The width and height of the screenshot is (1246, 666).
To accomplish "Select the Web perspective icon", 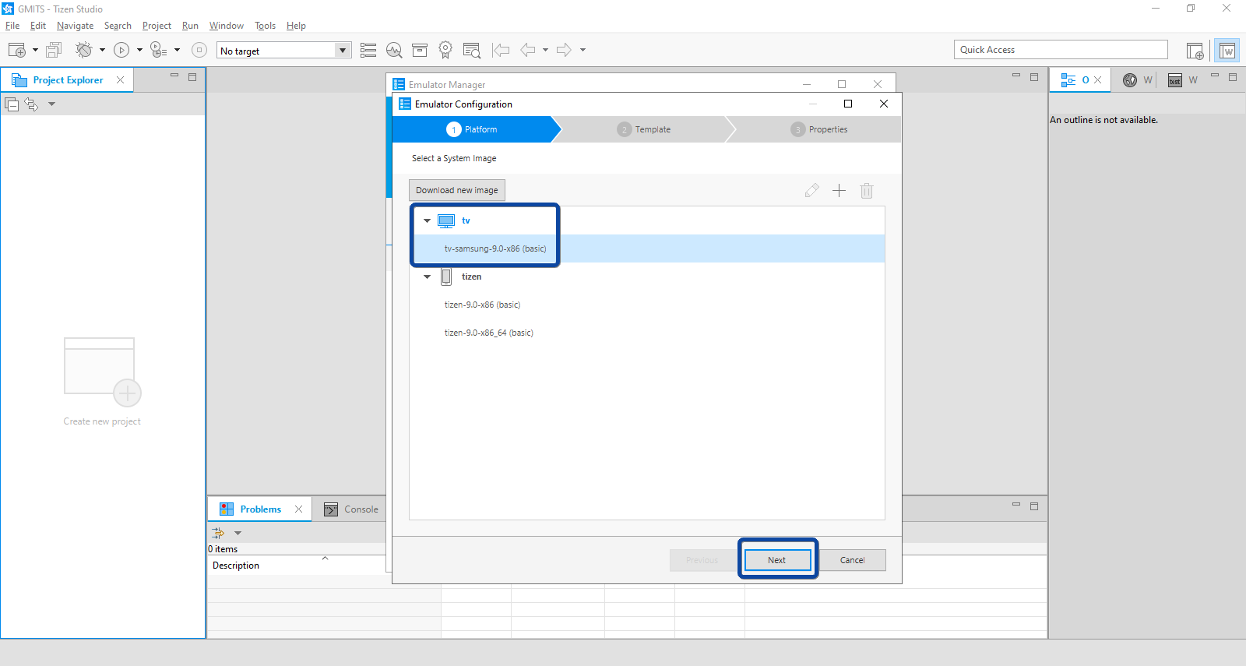I will (x=1227, y=51).
